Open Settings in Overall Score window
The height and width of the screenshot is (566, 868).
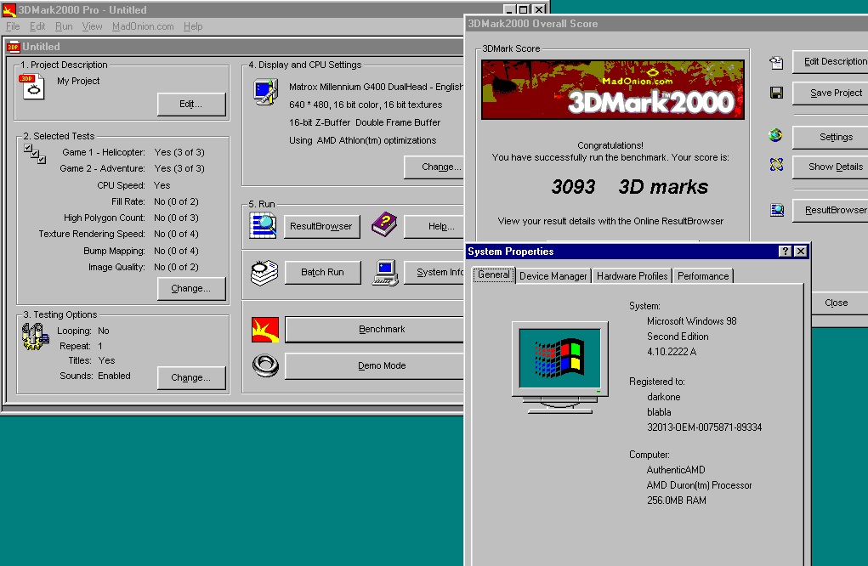click(x=831, y=137)
